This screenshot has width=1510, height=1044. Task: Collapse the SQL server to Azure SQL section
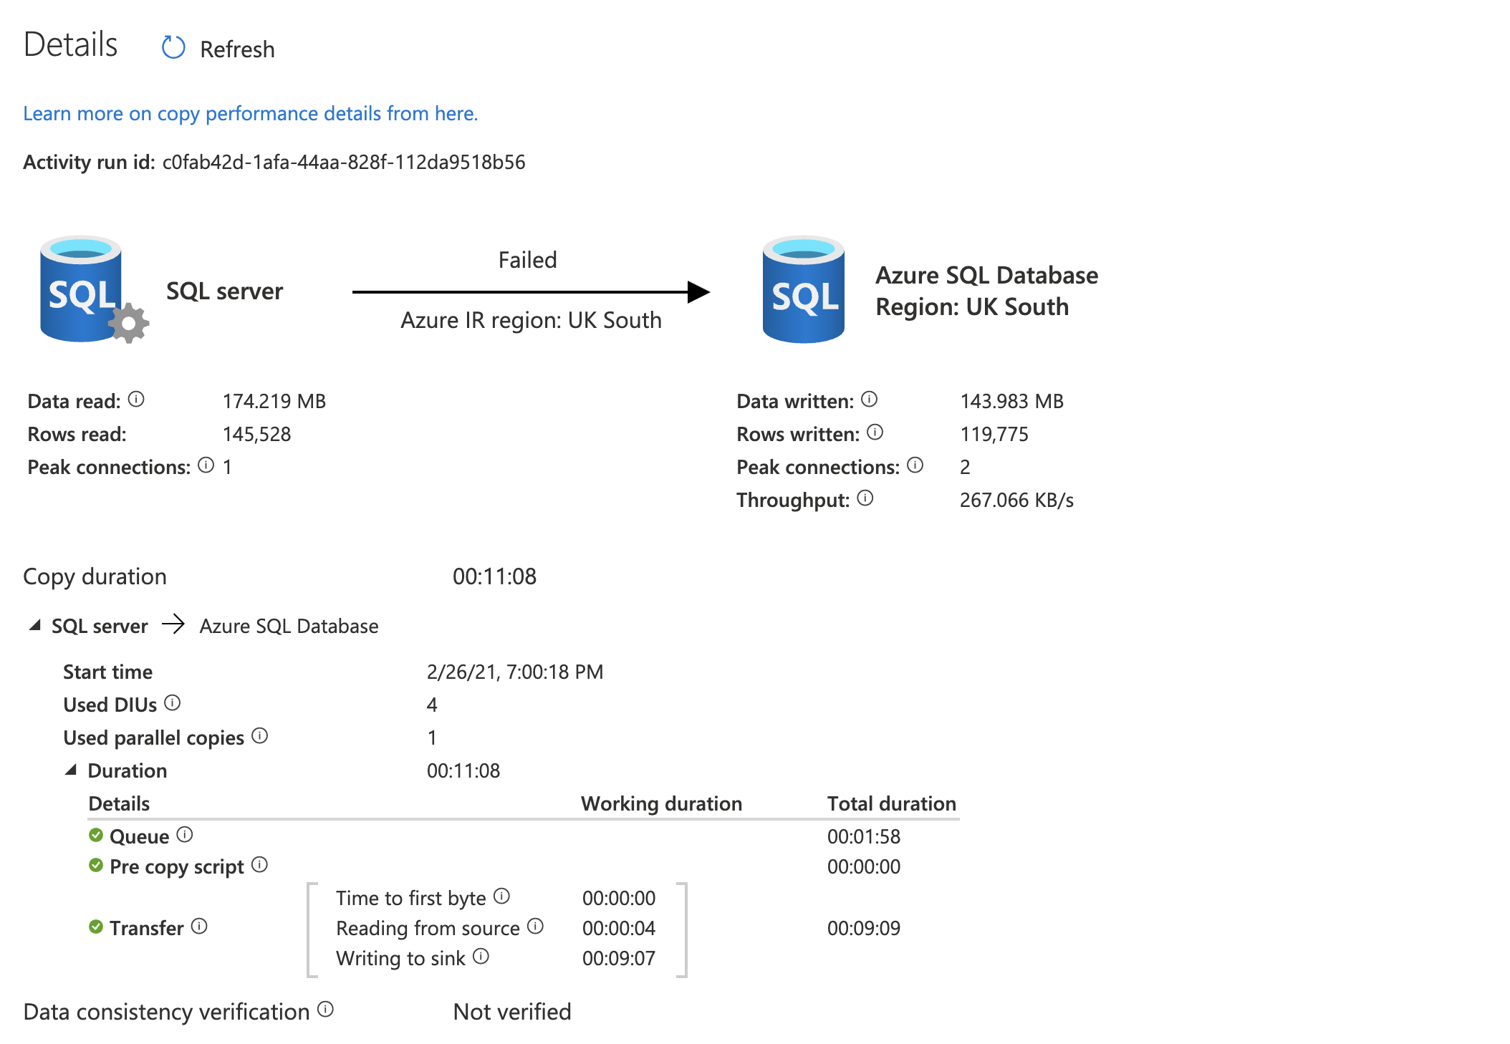pos(34,626)
